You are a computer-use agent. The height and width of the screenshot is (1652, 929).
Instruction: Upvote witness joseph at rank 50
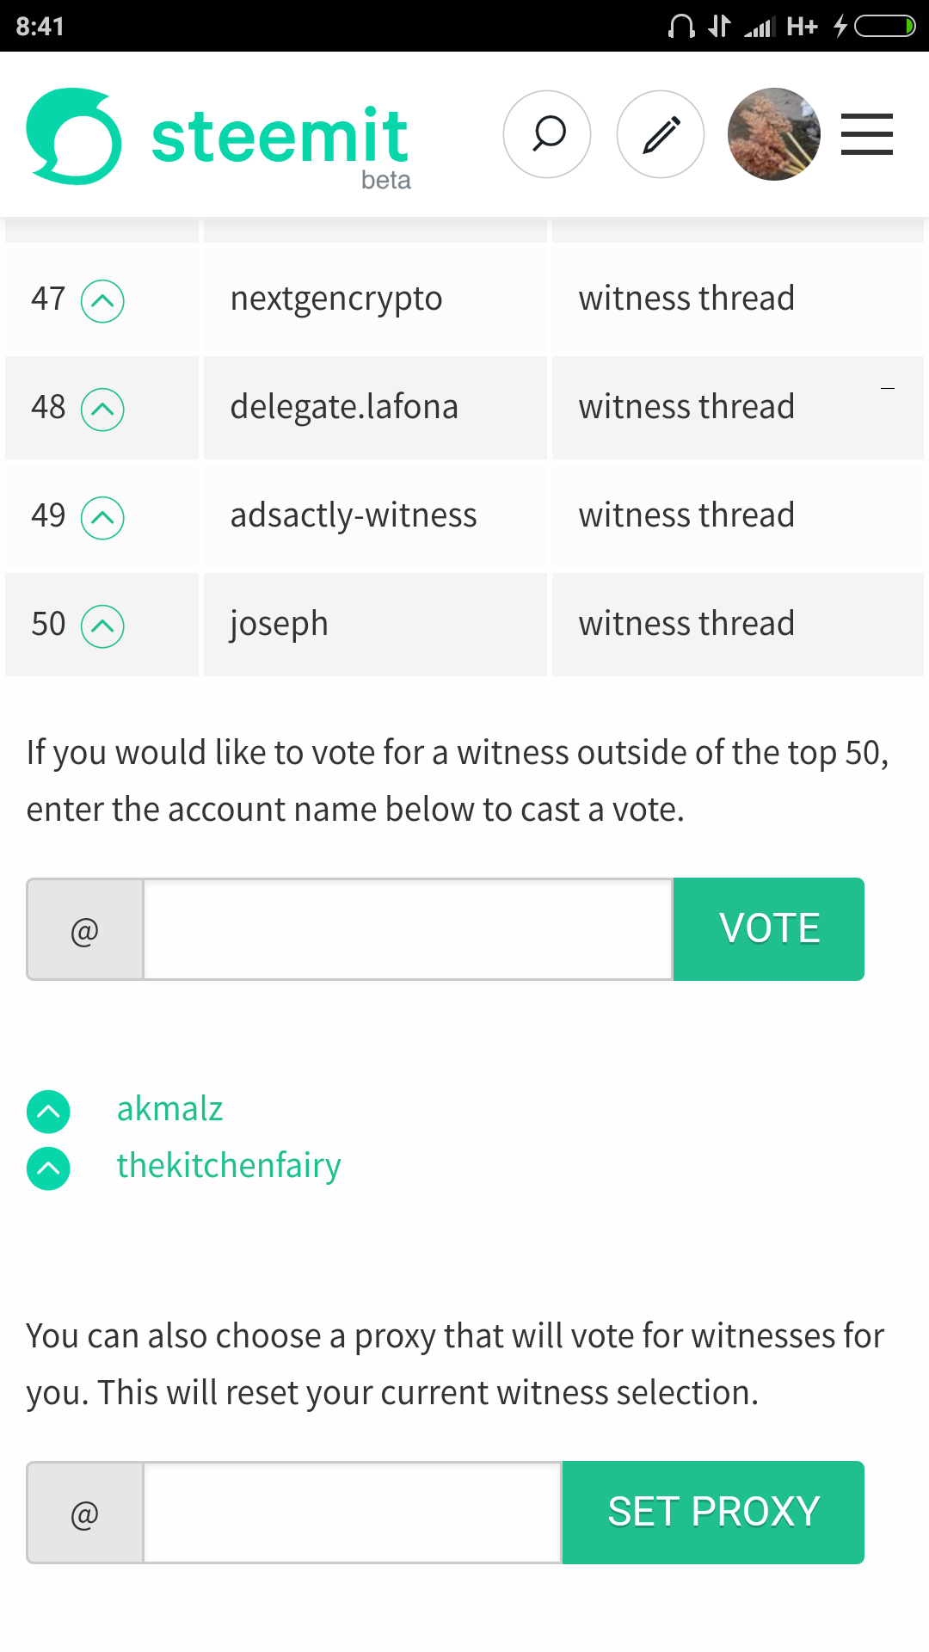(x=102, y=626)
